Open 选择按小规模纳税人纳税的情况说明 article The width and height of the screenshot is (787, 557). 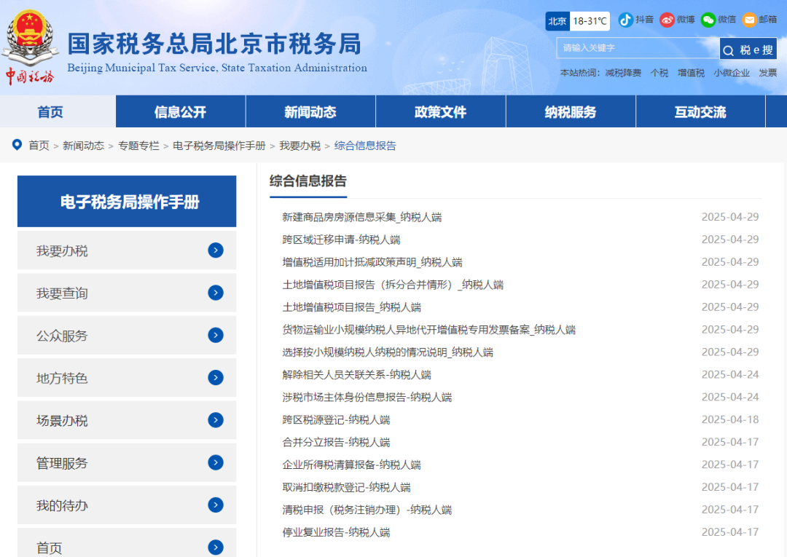pyautogui.click(x=388, y=352)
